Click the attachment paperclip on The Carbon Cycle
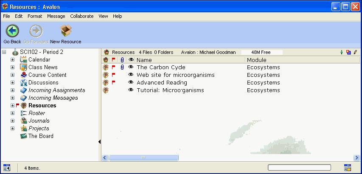 (x=122, y=67)
